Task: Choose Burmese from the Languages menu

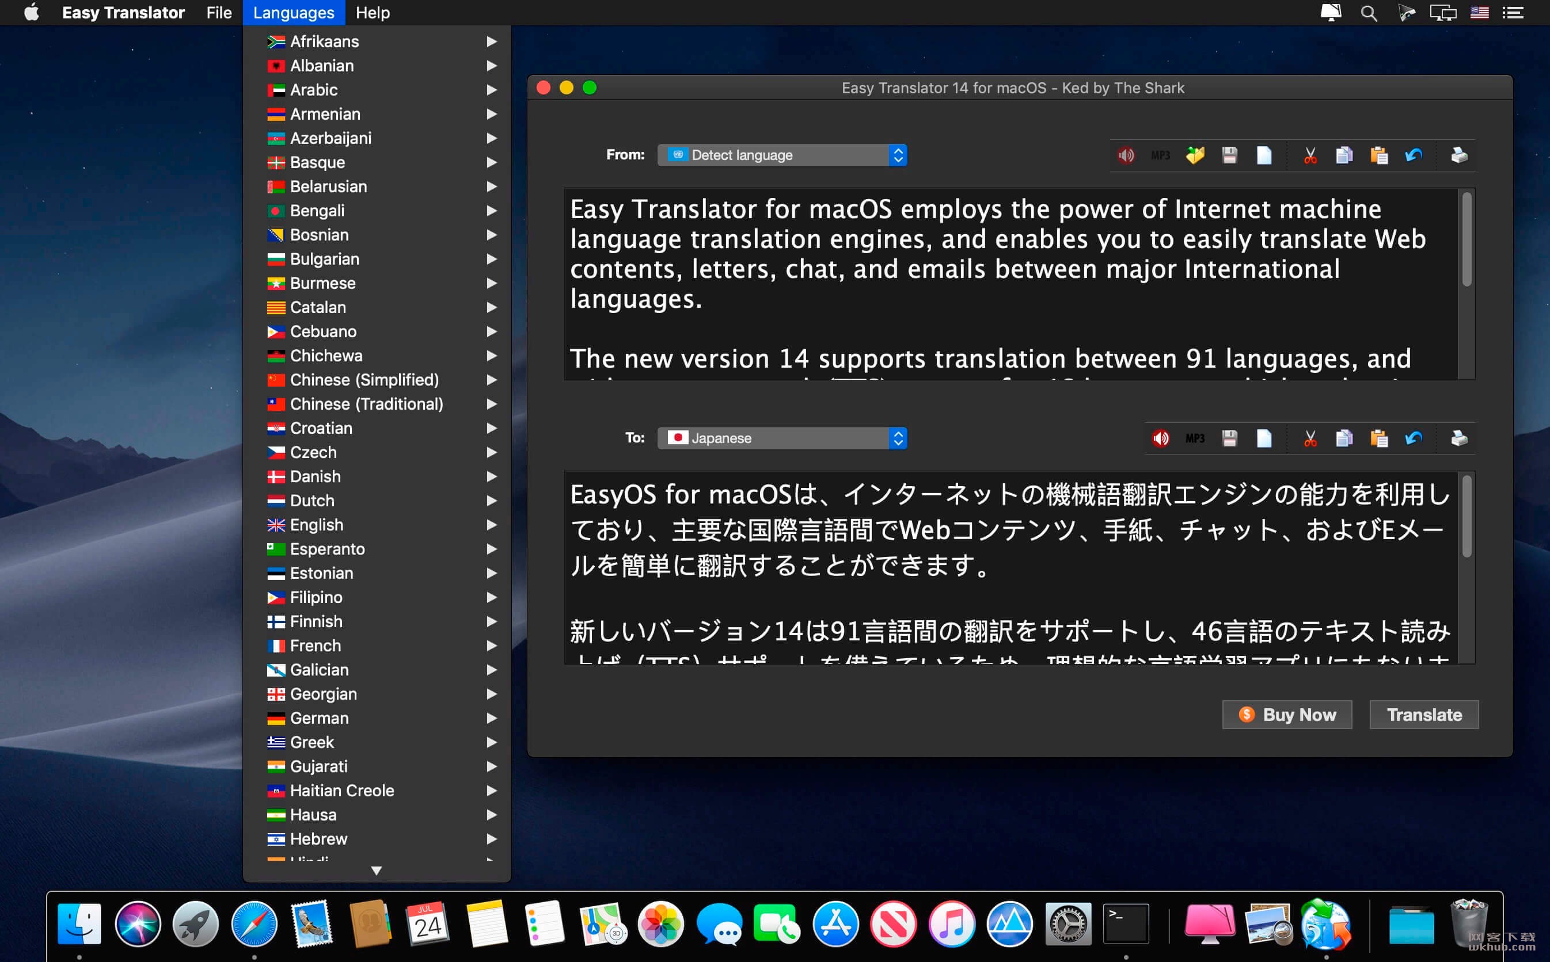Action: [x=377, y=283]
